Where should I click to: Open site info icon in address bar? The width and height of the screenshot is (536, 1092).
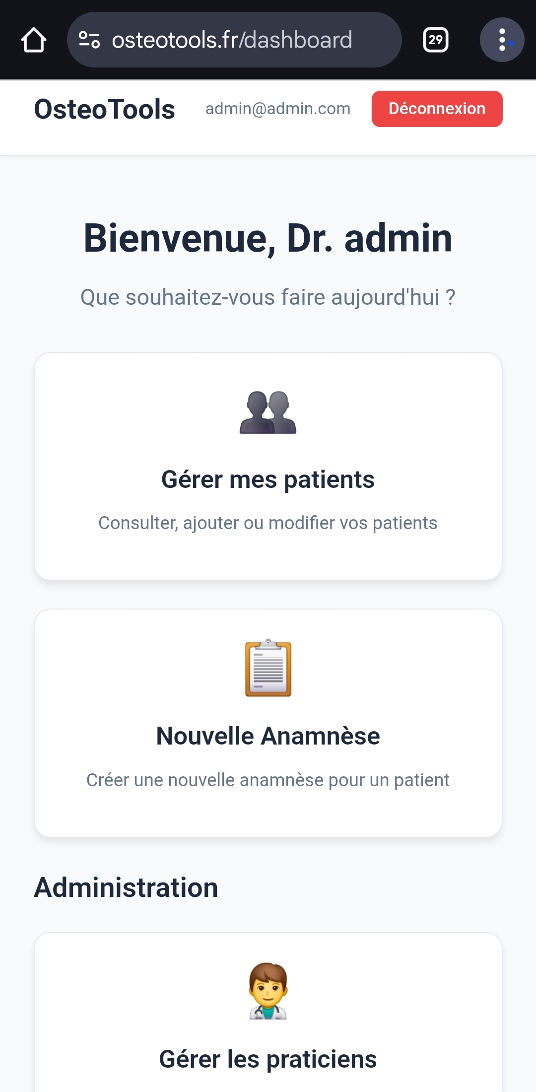coord(89,40)
